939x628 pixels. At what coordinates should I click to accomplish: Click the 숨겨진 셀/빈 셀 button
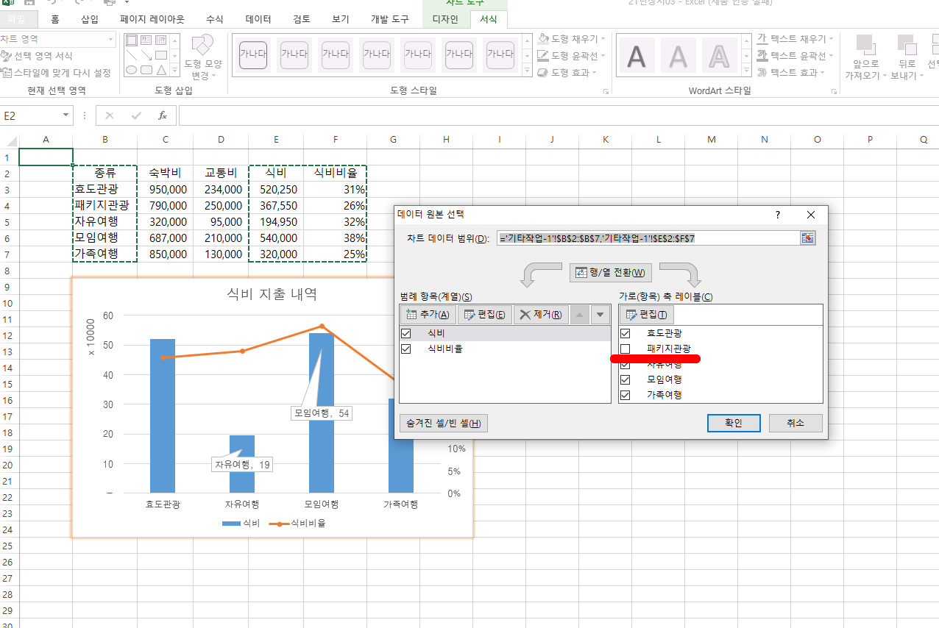444,423
